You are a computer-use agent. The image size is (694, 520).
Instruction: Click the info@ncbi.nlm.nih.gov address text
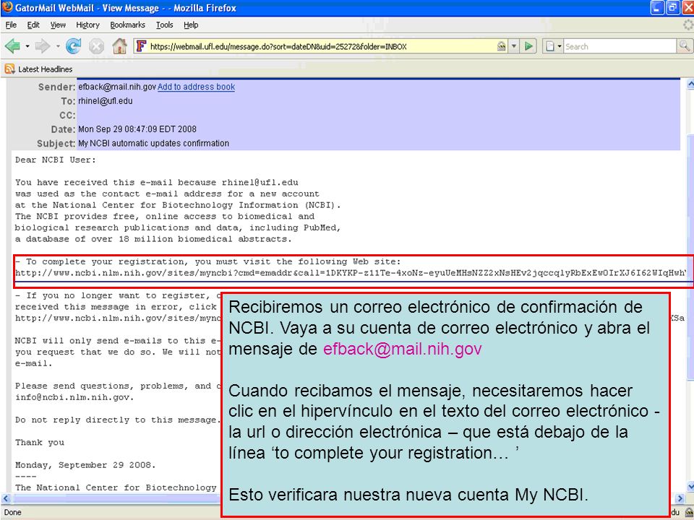point(73,397)
